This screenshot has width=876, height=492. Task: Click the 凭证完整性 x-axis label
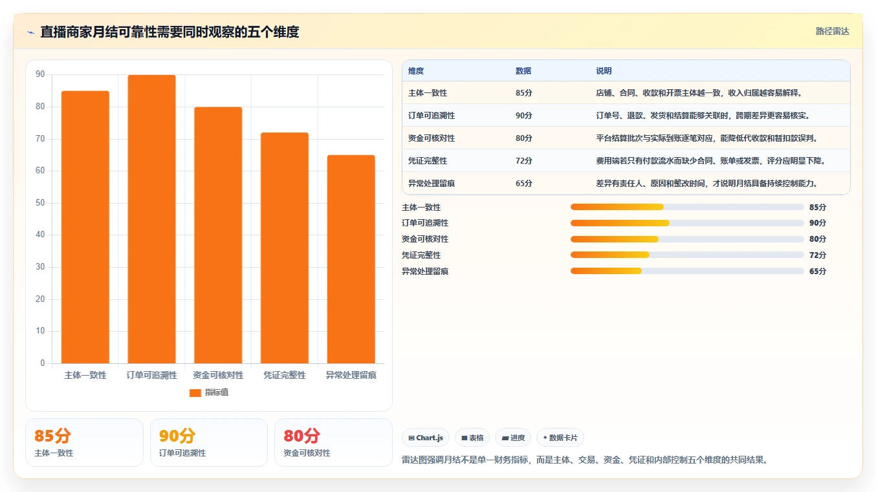click(285, 375)
